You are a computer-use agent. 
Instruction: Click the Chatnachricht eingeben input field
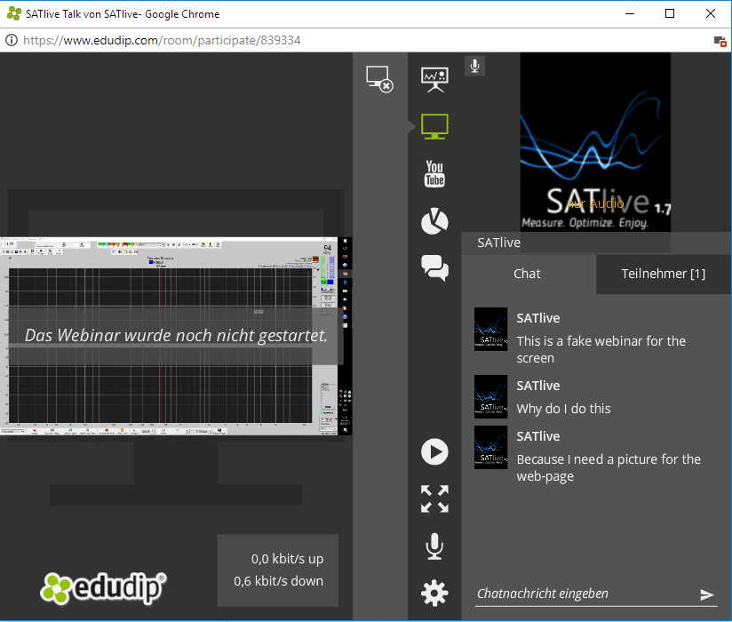[x=569, y=594]
